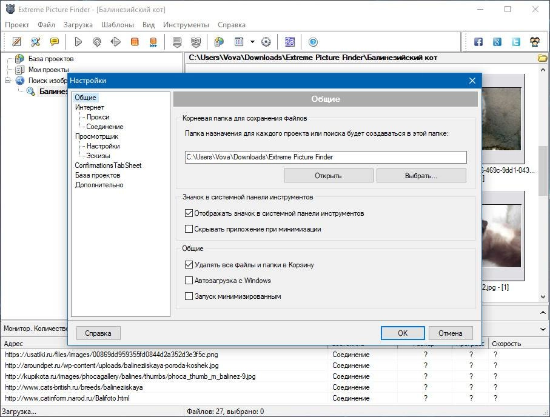The height and width of the screenshot is (417, 550).
Task: Toggle «Отображать значок в системной панели инструментов»
Action: [x=189, y=213]
